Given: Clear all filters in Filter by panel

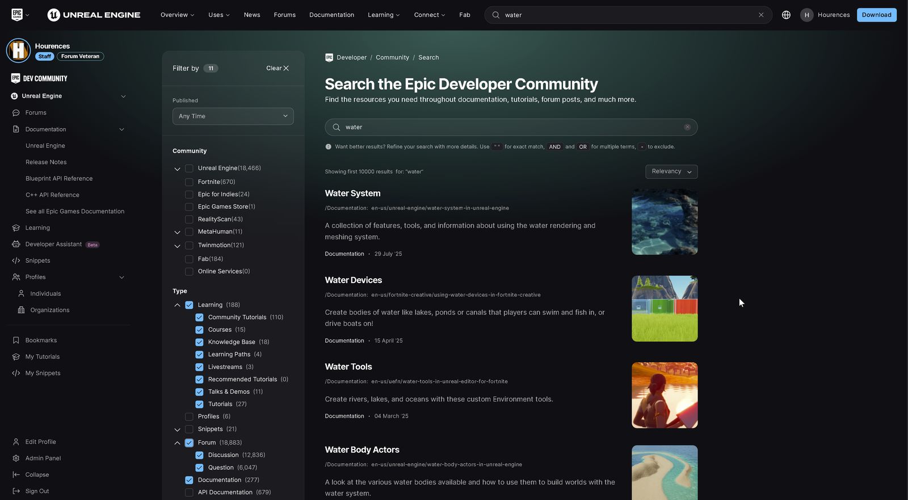Looking at the screenshot, I should coord(278,69).
